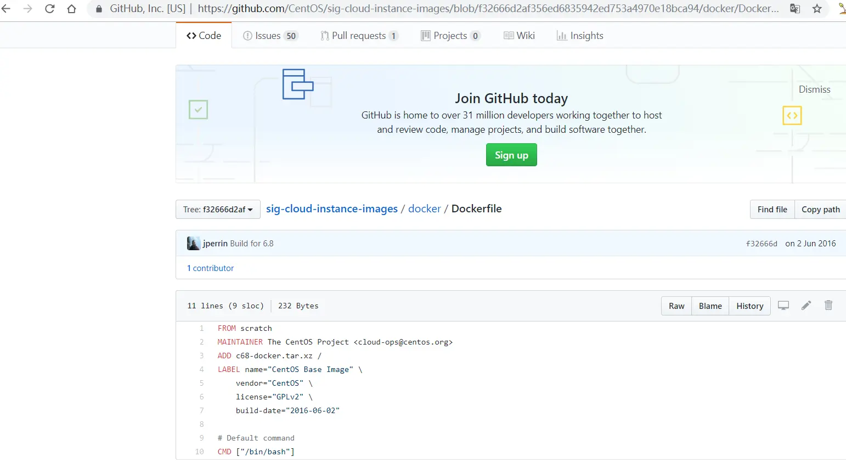Click the build-date="2016-06-02" line
The width and height of the screenshot is (846, 468).
pos(287,410)
